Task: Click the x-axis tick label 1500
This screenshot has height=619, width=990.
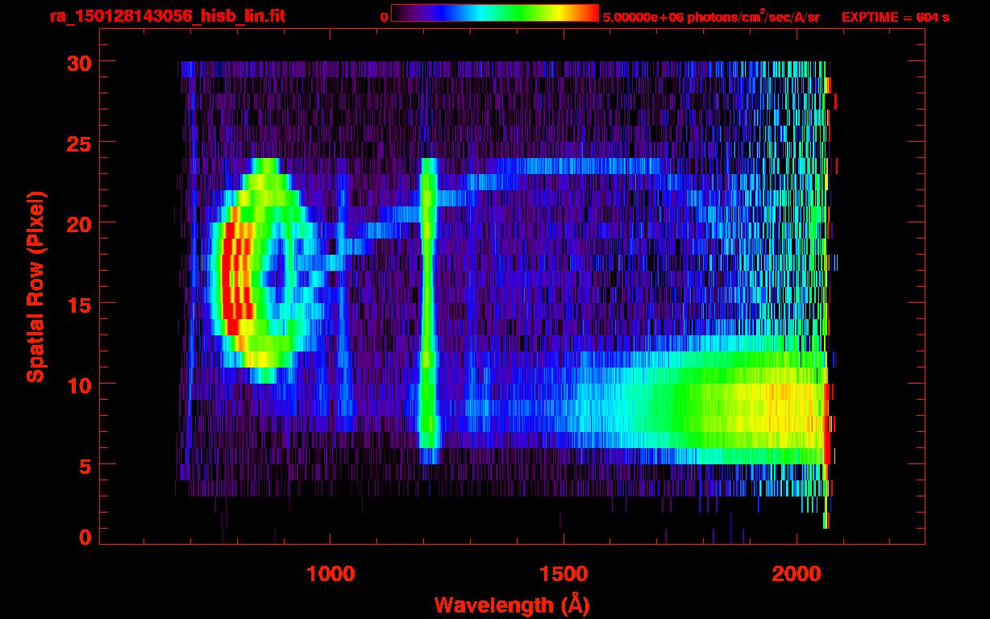Action: click(x=564, y=574)
